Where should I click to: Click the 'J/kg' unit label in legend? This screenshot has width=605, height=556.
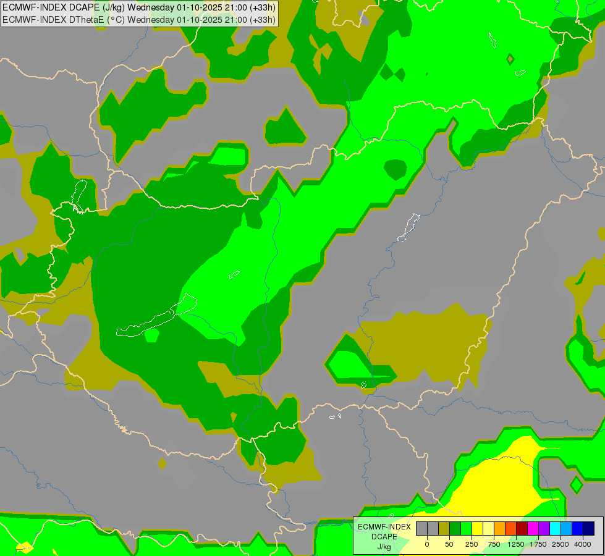(x=384, y=547)
